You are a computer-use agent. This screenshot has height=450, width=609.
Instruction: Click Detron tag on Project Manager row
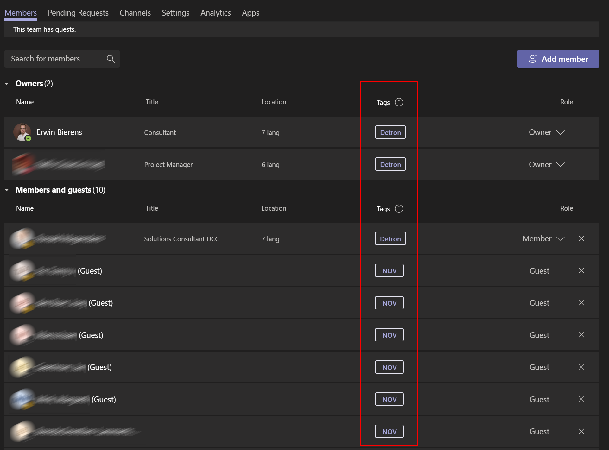(x=390, y=164)
